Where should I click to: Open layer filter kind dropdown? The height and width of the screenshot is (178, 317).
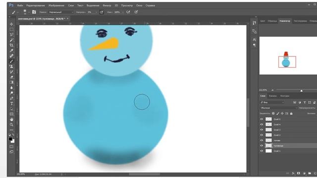[272, 102]
